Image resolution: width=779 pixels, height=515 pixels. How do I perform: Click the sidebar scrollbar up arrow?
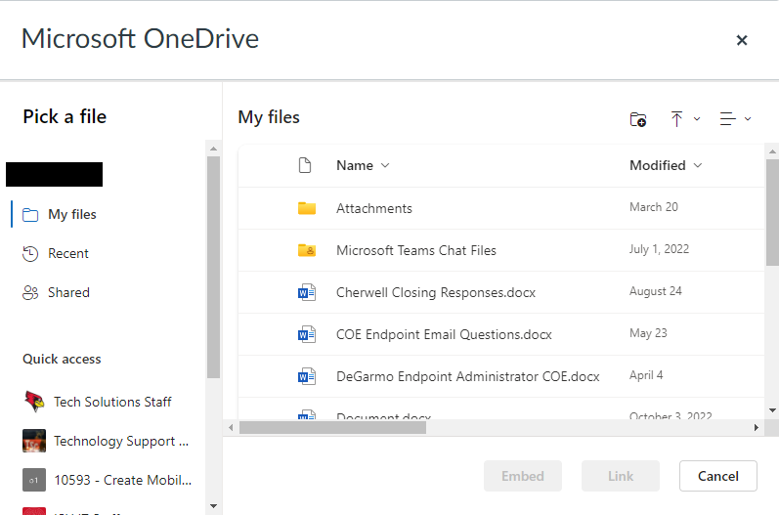[214, 149]
